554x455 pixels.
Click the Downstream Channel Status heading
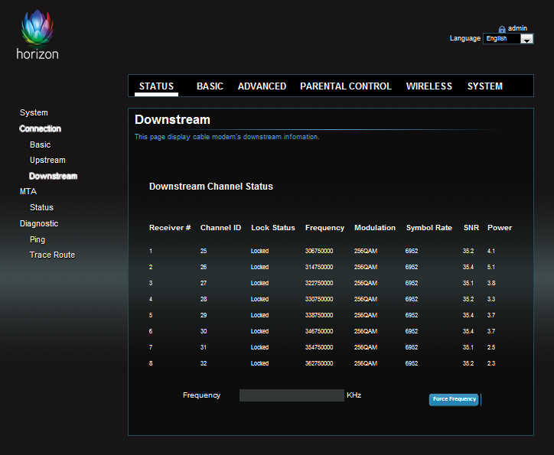211,187
